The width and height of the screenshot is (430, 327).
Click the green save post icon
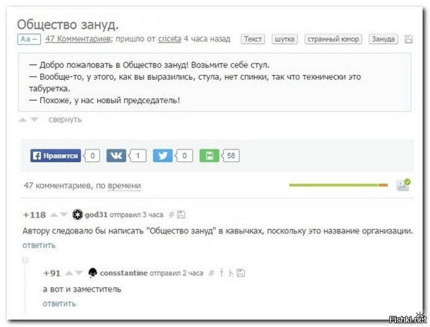209,156
